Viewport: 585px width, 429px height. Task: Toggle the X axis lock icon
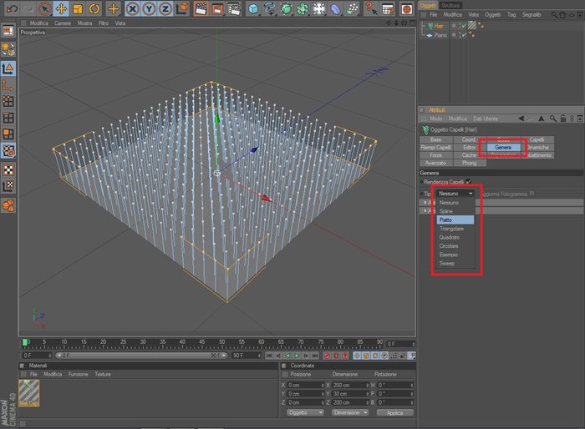(x=132, y=8)
